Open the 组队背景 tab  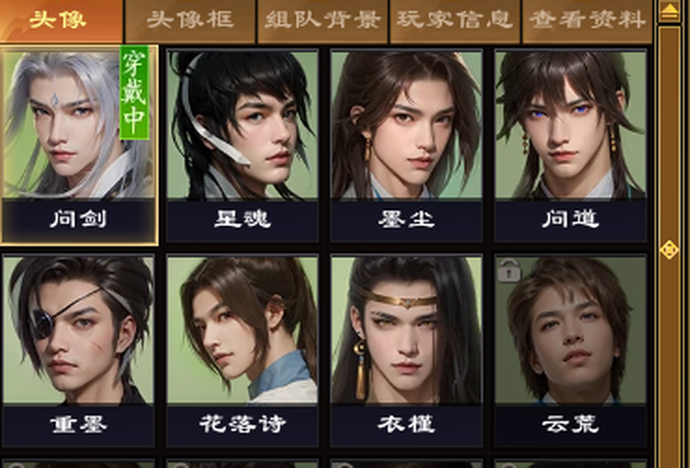(x=322, y=21)
